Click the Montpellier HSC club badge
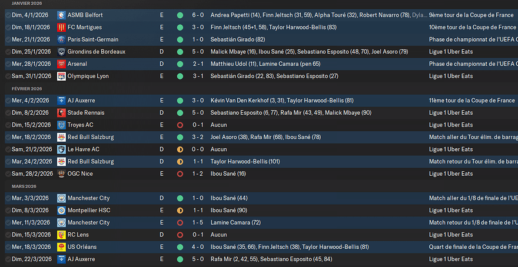This screenshot has height=267, width=518. [61, 211]
